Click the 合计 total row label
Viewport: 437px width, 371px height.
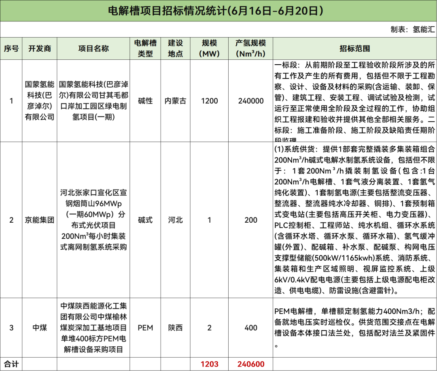[11, 364]
